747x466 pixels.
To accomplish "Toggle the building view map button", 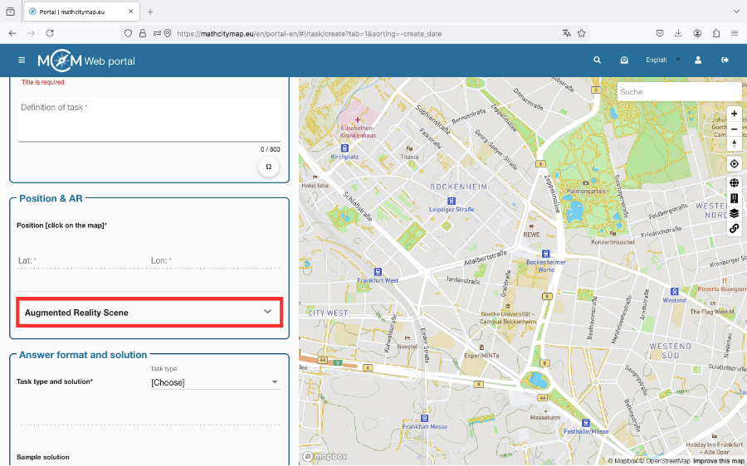I will [x=734, y=198].
